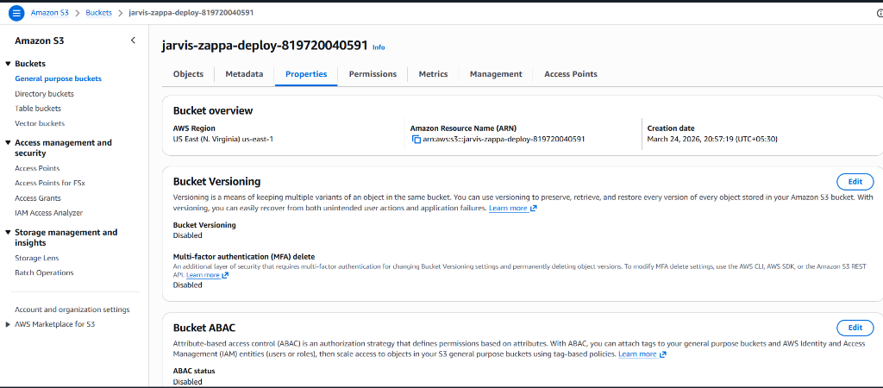
Task: Open IAM Access Analyzer
Action: pos(48,213)
